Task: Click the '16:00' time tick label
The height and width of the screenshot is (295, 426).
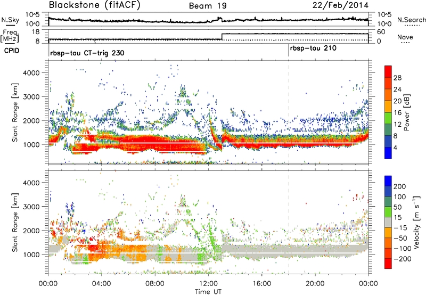Action: click(261, 284)
